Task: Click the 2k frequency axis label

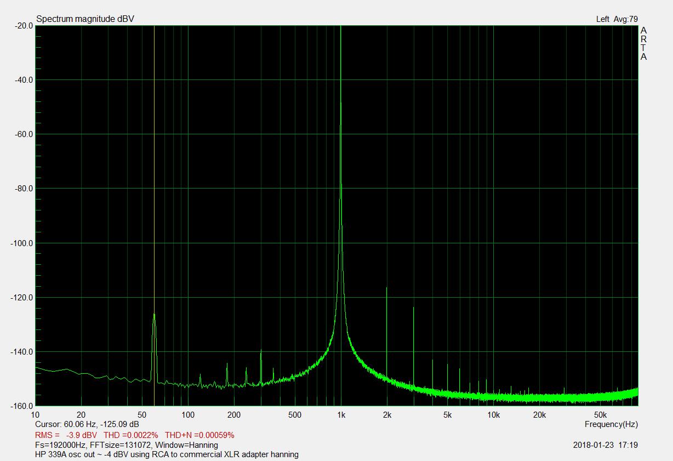Action: tap(387, 414)
